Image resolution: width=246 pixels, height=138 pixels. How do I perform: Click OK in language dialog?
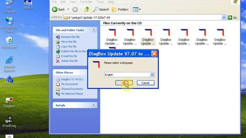[x=124, y=83]
